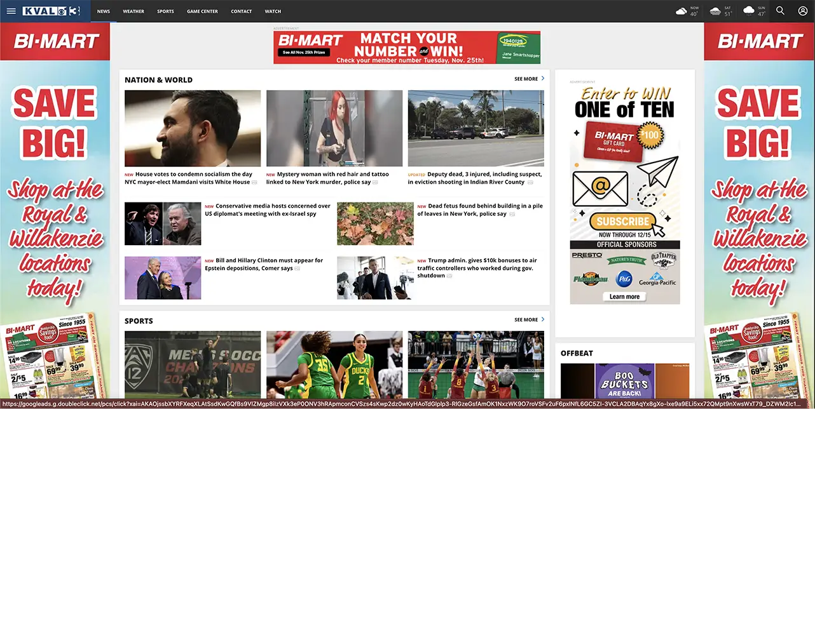Click the red-haired woman surveillance photo
The width and height of the screenshot is (815, 635).
(x=334, y=128)
